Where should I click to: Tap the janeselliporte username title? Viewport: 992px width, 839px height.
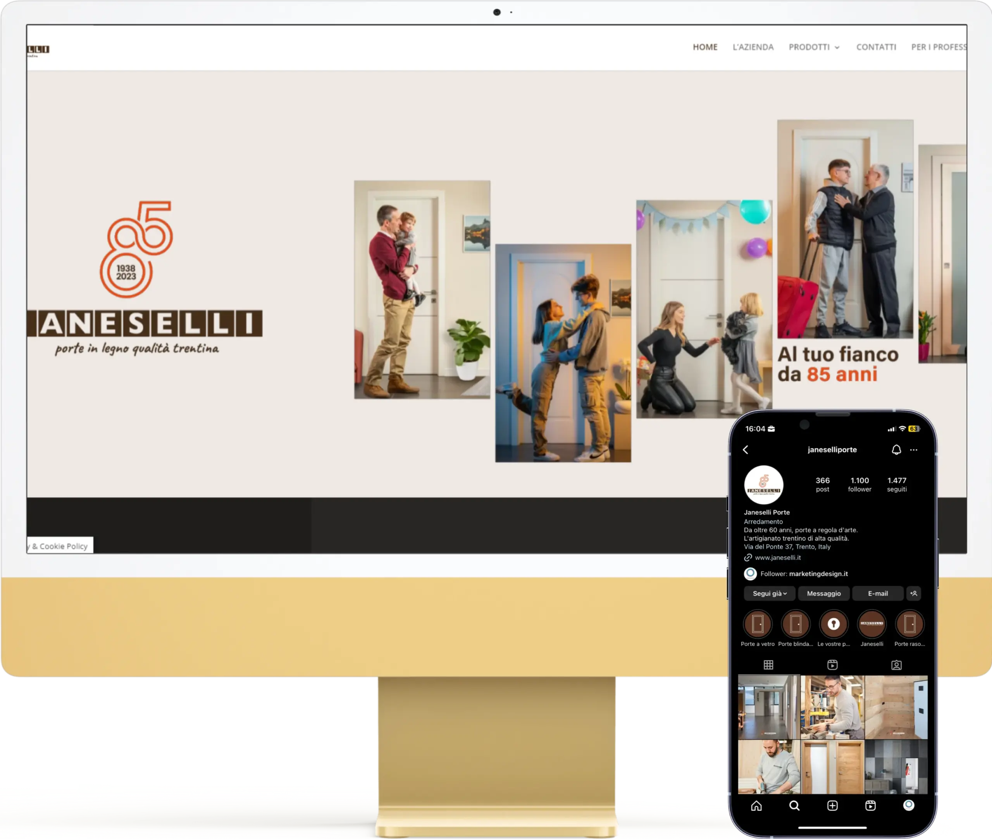[832, 449]
